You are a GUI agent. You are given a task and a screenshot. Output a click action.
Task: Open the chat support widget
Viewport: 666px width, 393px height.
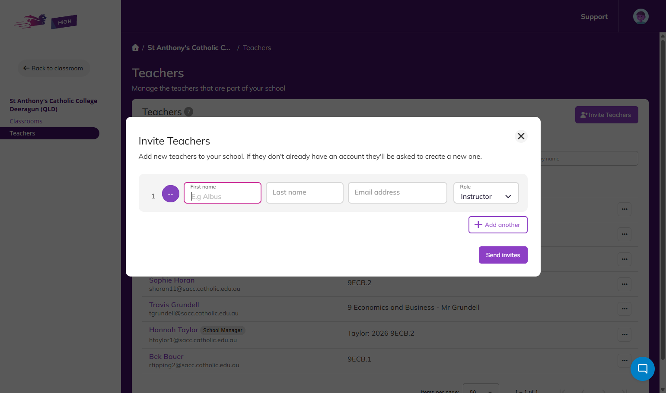pyautogui.click(x=642, y=369)
